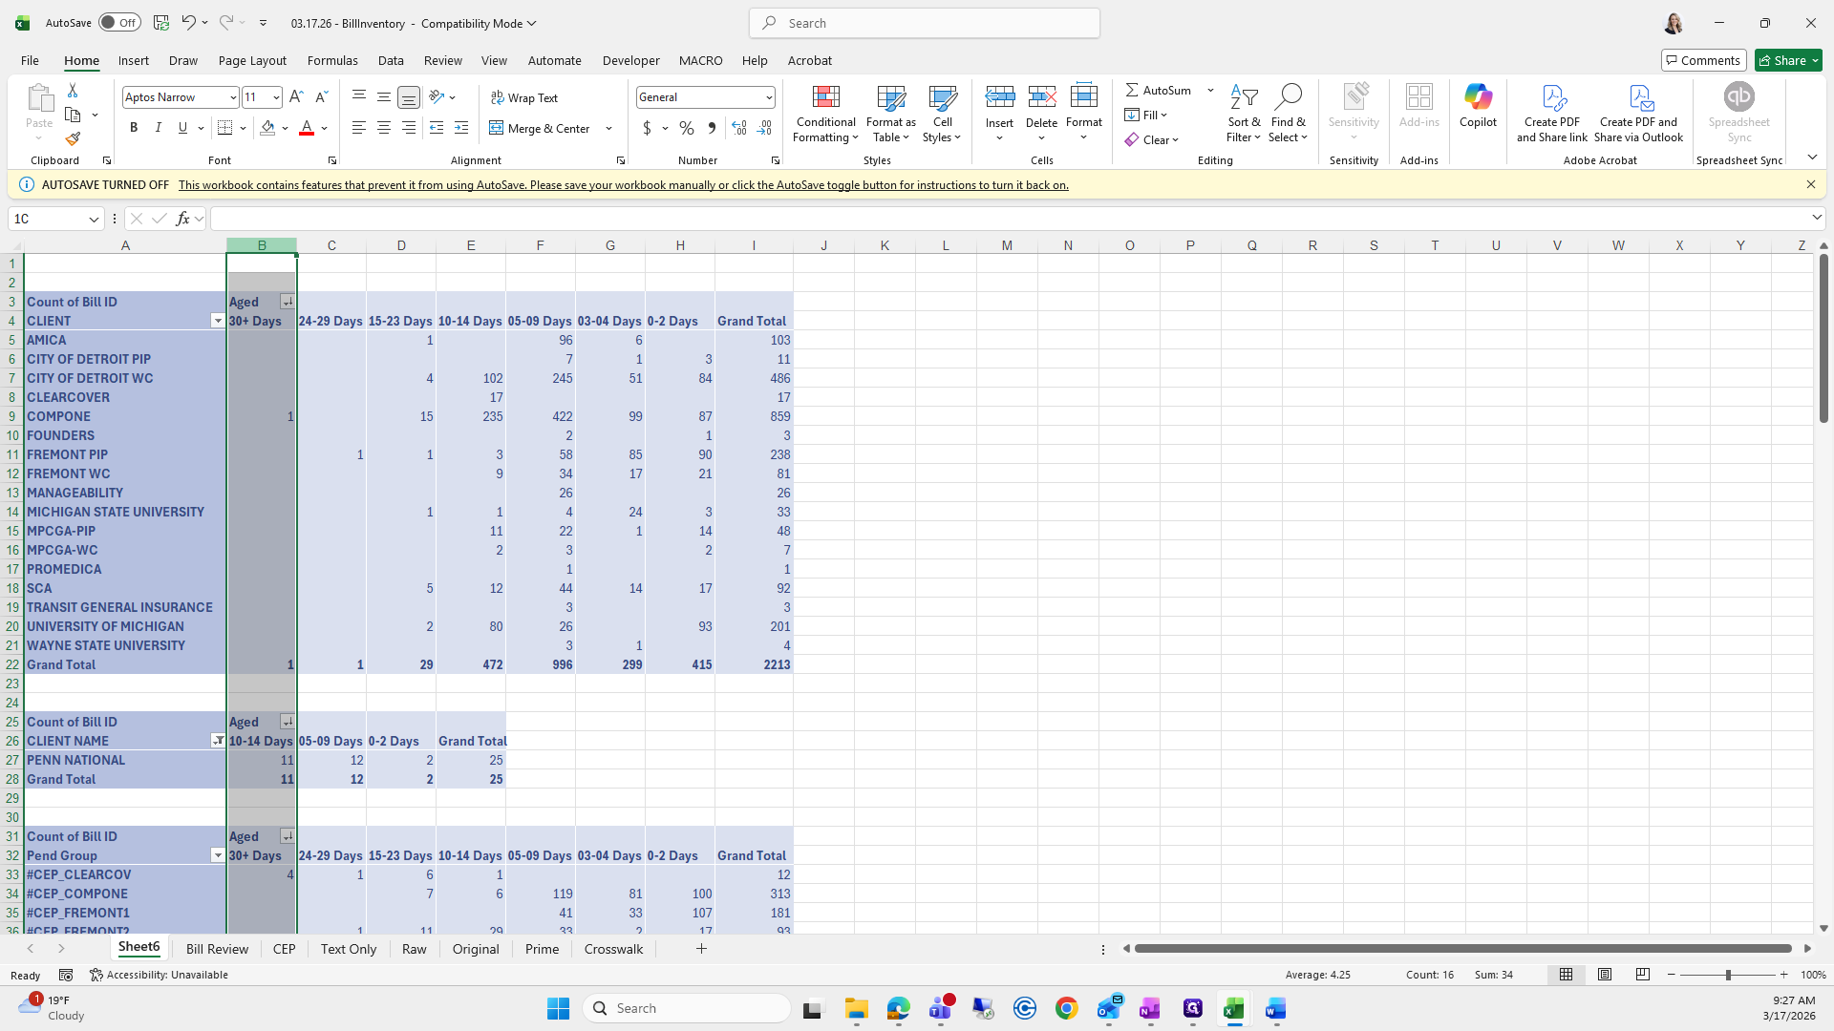This screenshot has width=1834, height=1031.
Task: Open Find & Select magnifier tool
Action: (x=1288, y=114)
